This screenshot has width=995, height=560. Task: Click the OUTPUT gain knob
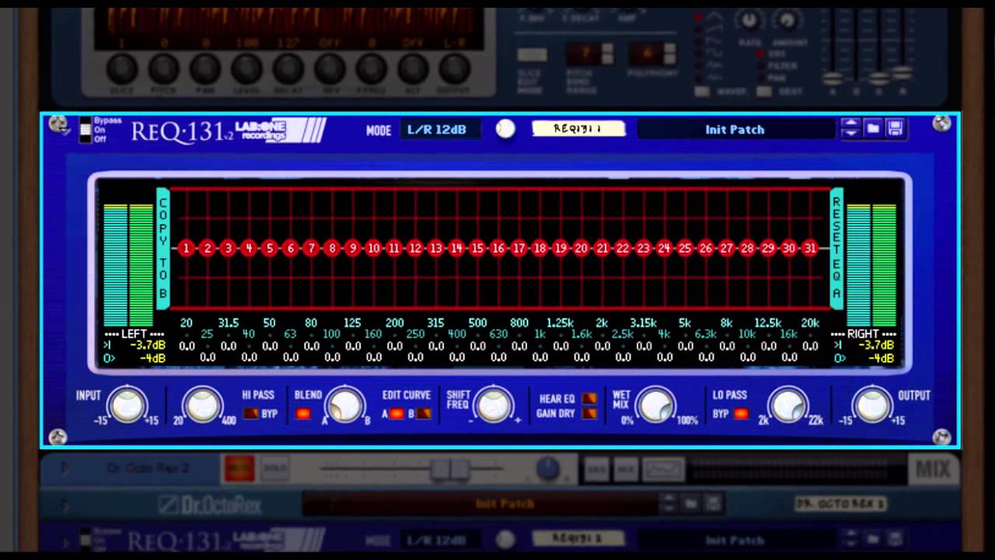tap(871, 405)
